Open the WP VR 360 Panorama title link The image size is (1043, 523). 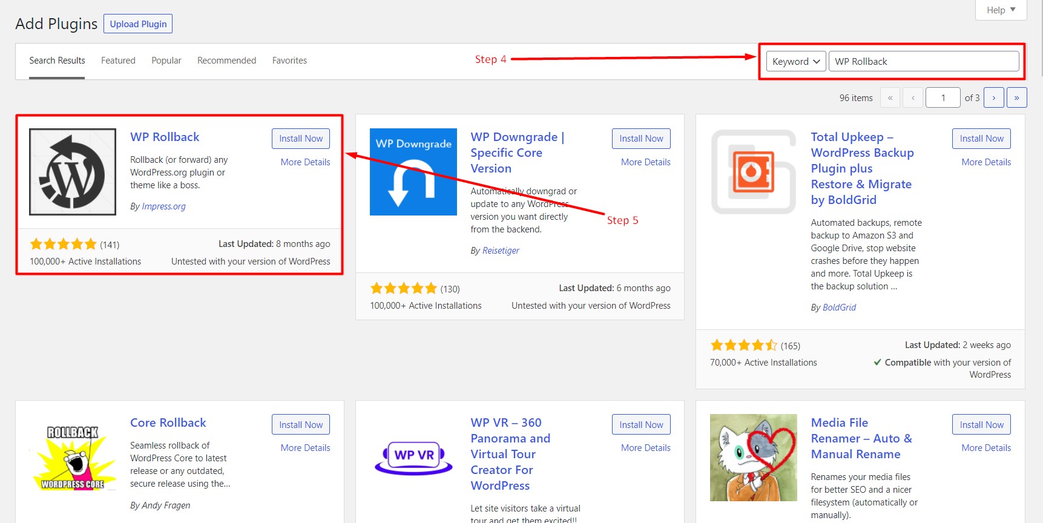(510, 454)
